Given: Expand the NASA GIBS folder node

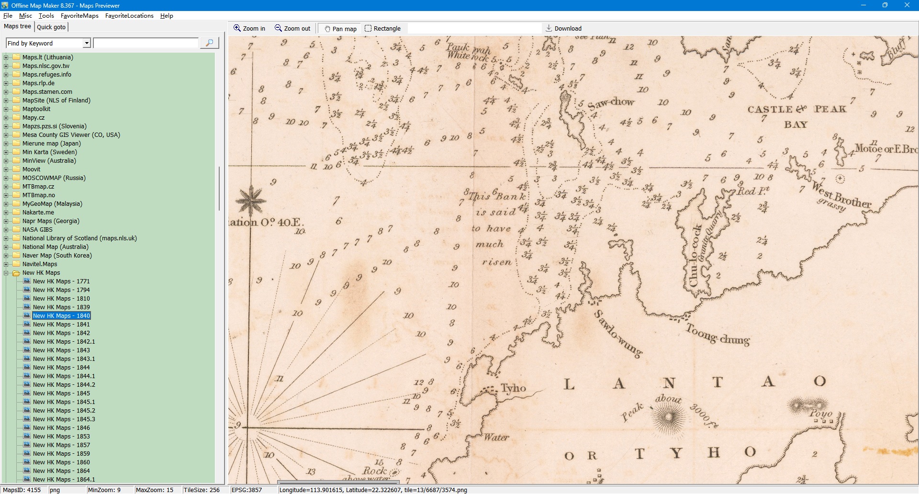Looking at the screenshot, I should click(x=6, y=230).
